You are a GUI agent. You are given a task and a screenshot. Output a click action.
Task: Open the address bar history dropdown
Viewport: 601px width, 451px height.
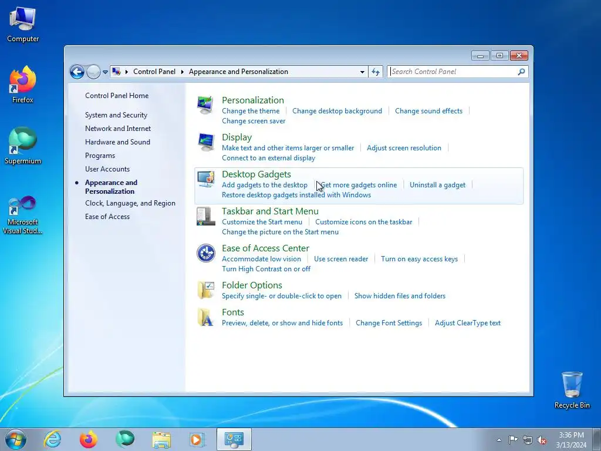[362, 72]
